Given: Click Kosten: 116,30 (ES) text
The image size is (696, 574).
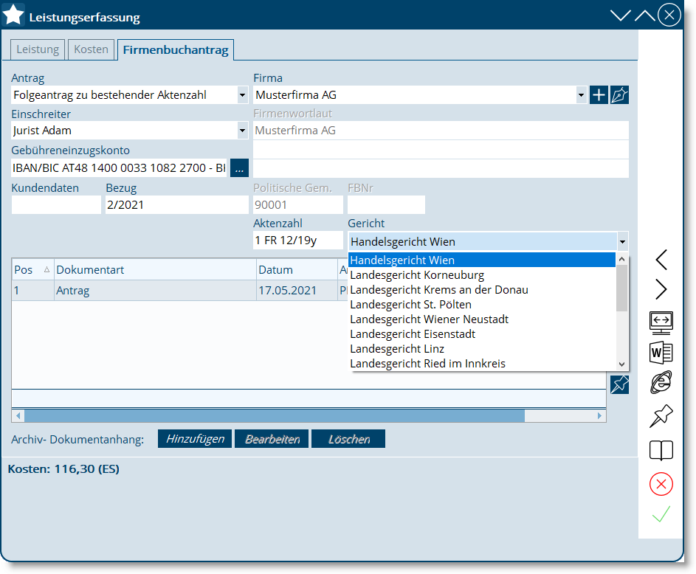Looking at the screenshot, I should (63, 469).
